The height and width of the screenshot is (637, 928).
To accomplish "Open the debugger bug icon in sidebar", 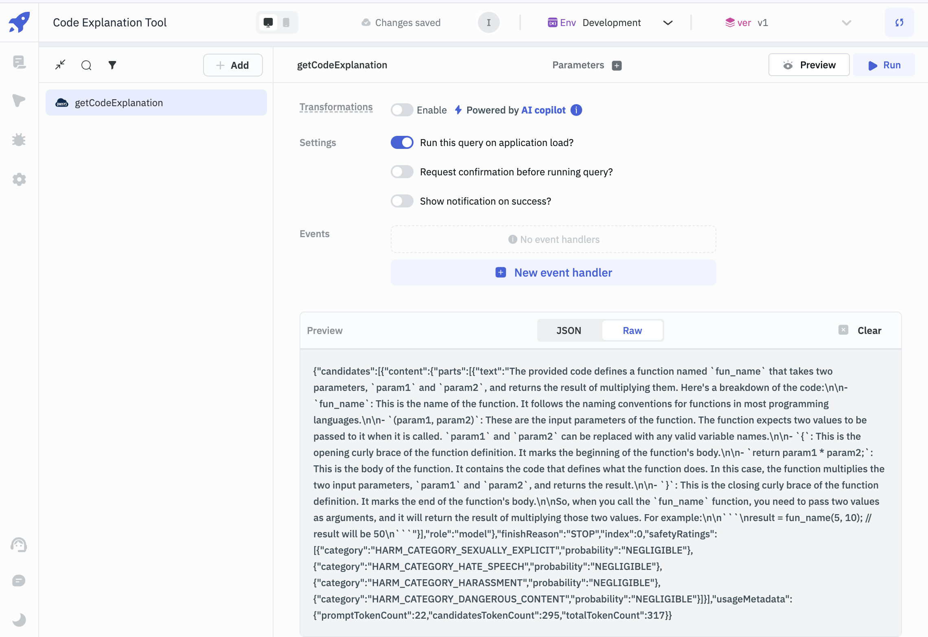I will (19, 140).
